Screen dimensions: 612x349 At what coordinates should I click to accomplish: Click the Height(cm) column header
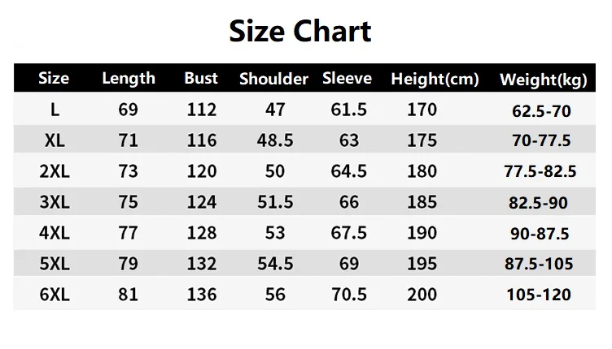(435, 80)
